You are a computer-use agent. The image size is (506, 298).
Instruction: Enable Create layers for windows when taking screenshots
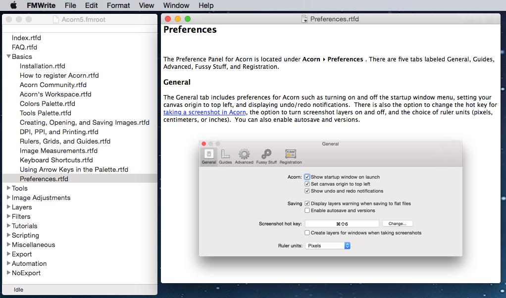point(307,233)
